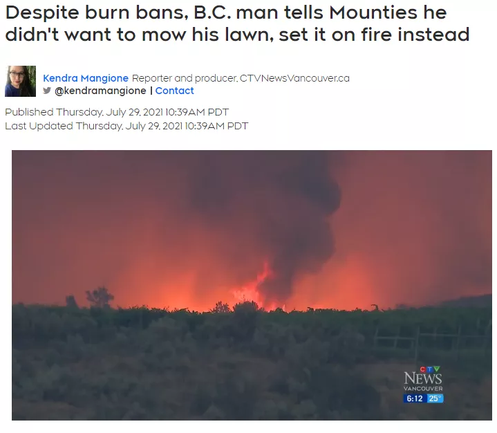Viewport: 497px width, 433px height.
Task: Click the wooden fence in the photo
Action: [x=431, y=341]
